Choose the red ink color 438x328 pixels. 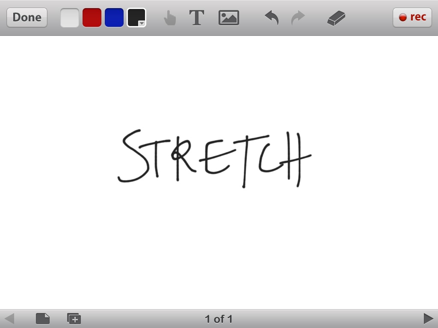(x=92, y=18)
